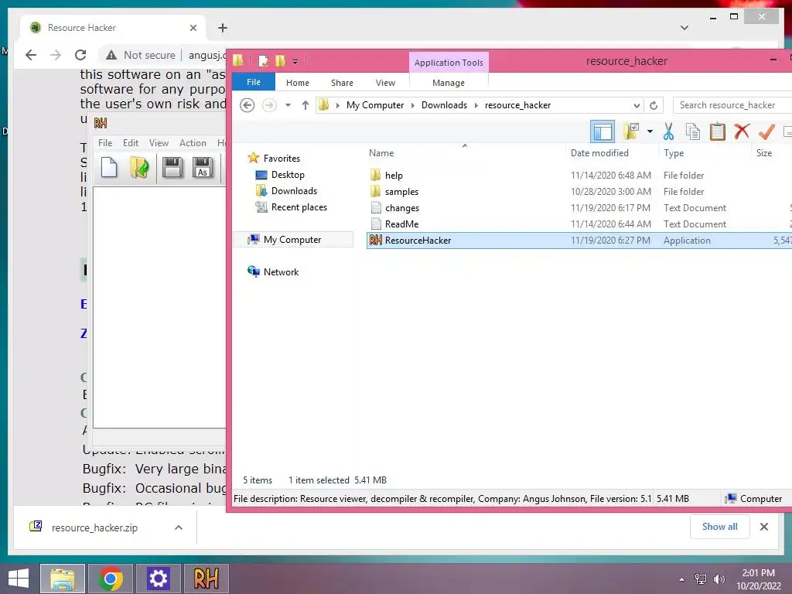Sort by the Type column header
Viewport: 792px width, 594px height.
tap(674, 153)
